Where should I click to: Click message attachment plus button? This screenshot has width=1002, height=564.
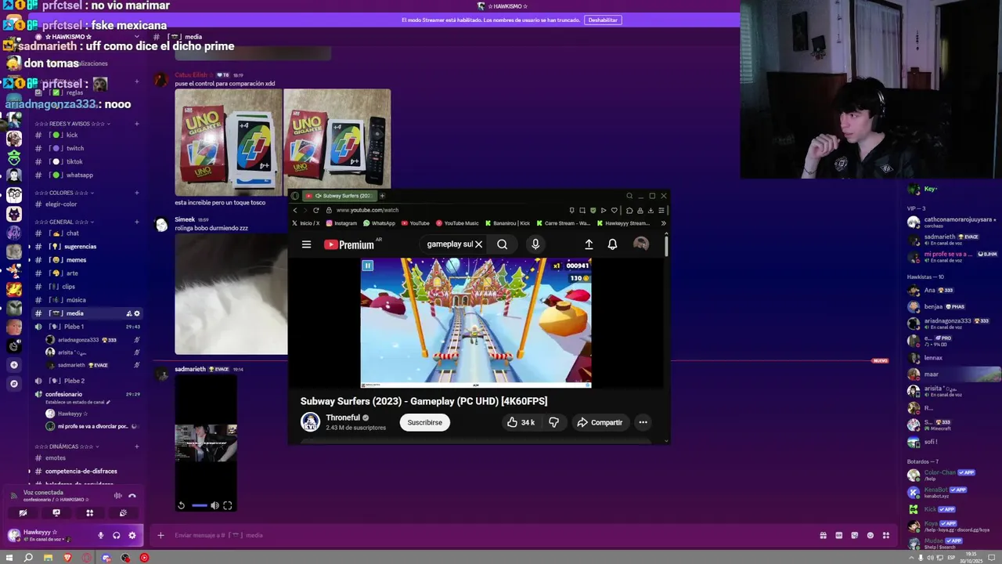(160, 536)
